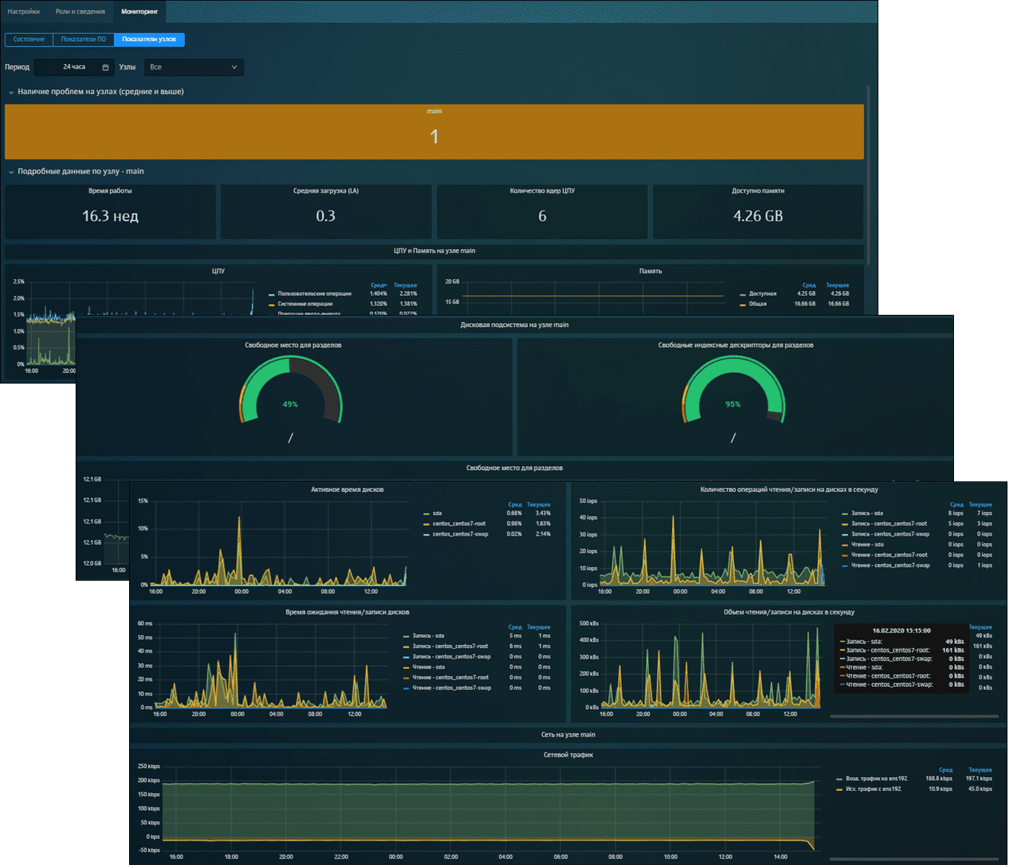1009x868 pixels.
Task: Toggle the 'sda' series in 'Активное время дисков' legend
Action: pos(438,513)
